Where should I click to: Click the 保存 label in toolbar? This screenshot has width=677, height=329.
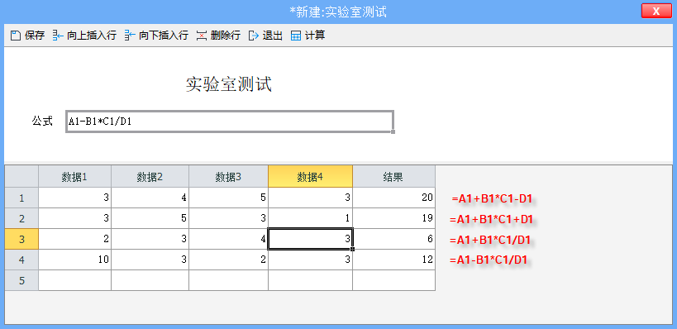click(x=35, y=36)
